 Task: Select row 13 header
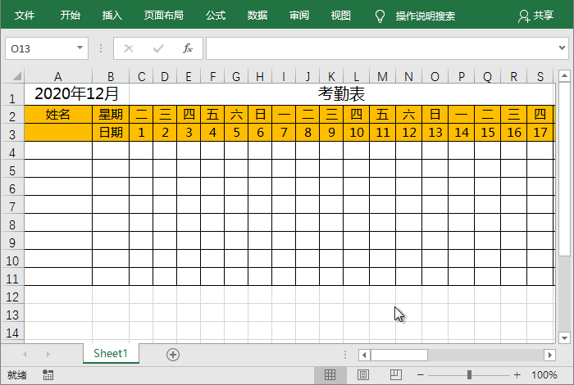[12, 315]
